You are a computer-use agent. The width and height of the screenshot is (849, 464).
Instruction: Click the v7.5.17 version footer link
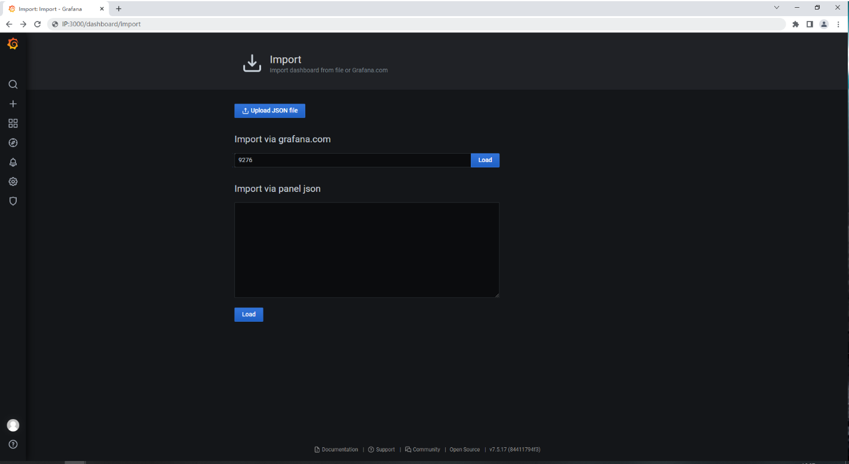coord(514,450)
